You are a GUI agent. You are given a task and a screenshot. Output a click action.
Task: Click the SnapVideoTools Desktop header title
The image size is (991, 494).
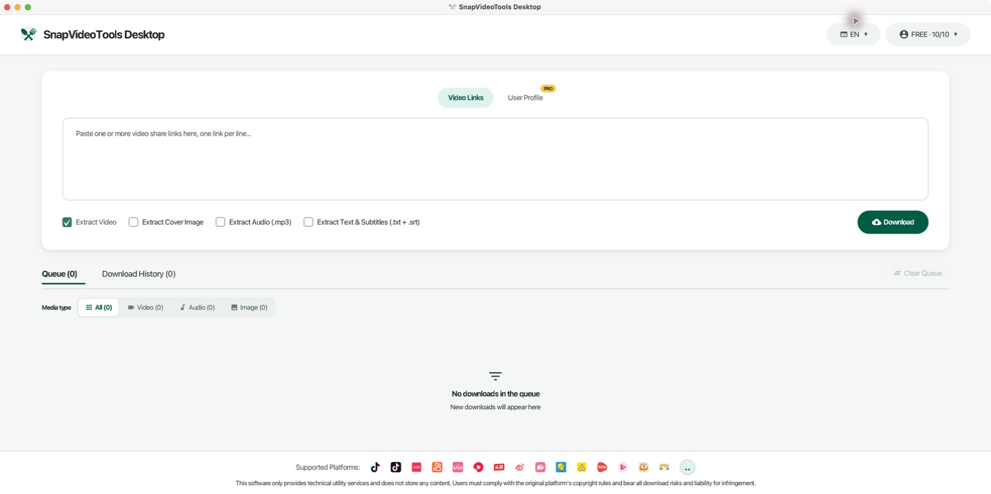pos(104,35)
